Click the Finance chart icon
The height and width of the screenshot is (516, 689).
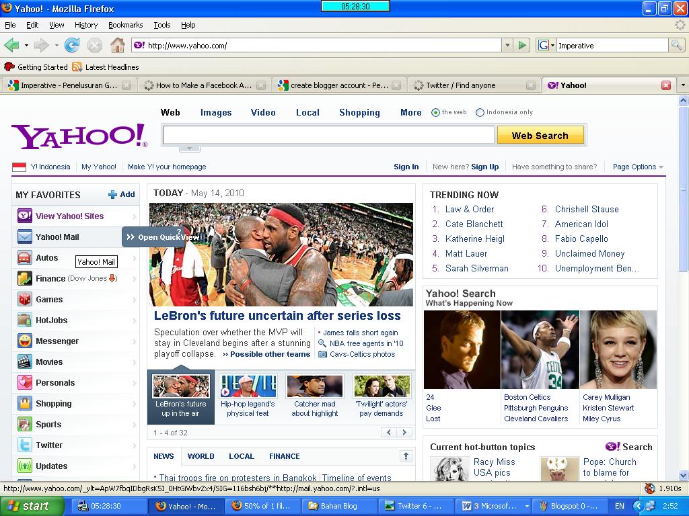pyautogui.click(x=25, y=279)
